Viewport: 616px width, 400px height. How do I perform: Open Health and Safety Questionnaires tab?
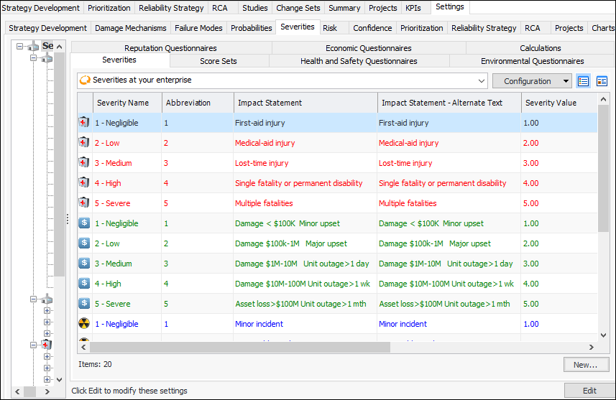359,61
